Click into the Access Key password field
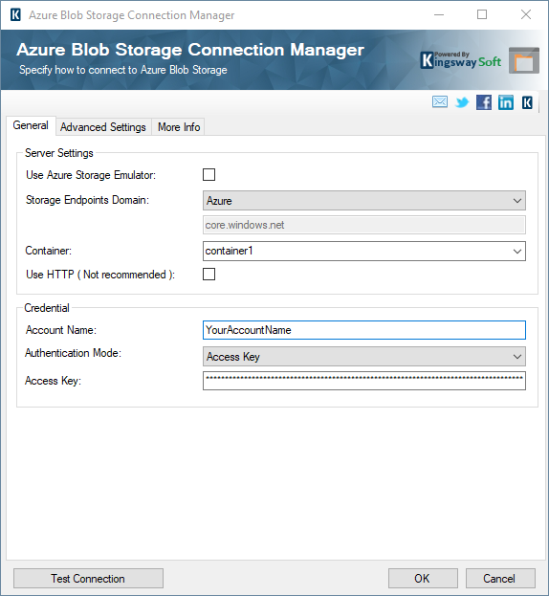 pos(364,381)
